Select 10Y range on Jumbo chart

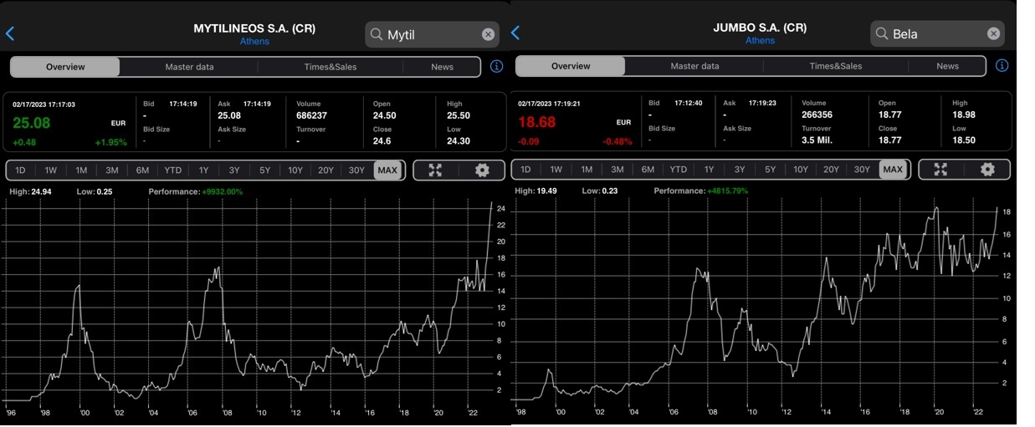(x=800, y=170)
